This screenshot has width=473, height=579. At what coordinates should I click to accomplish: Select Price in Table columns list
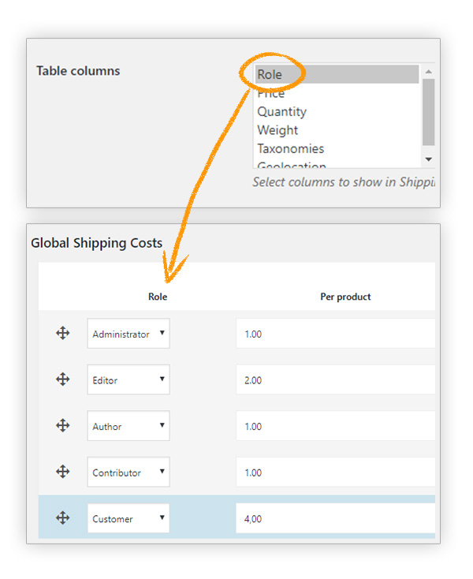[x=336, y=93]
